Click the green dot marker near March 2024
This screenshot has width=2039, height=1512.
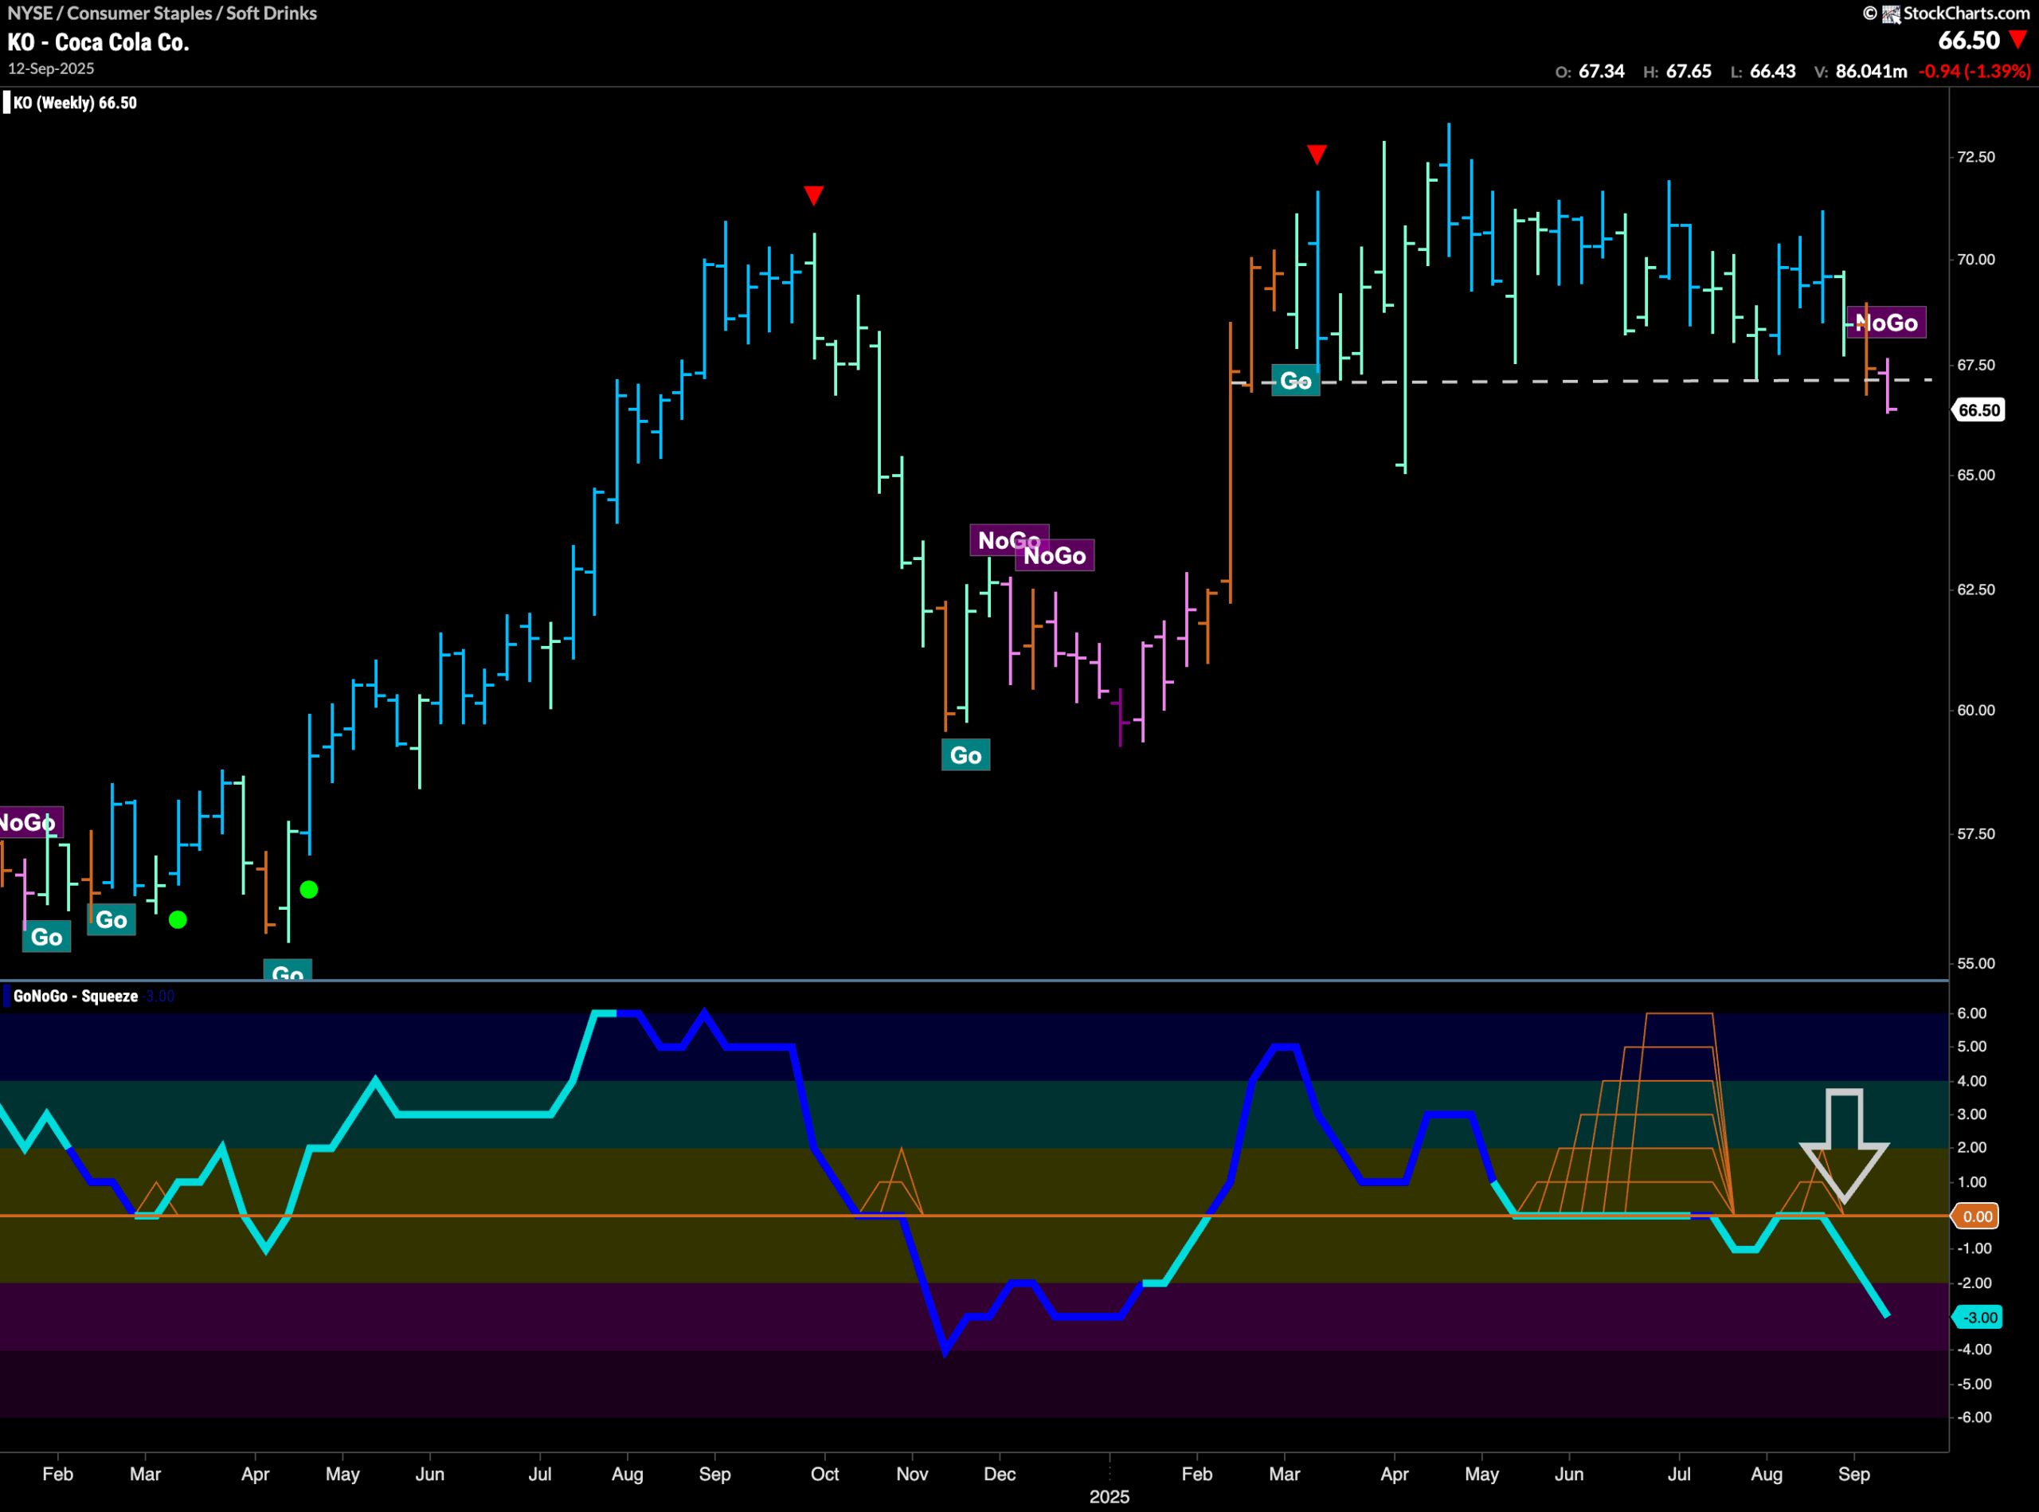178,919
